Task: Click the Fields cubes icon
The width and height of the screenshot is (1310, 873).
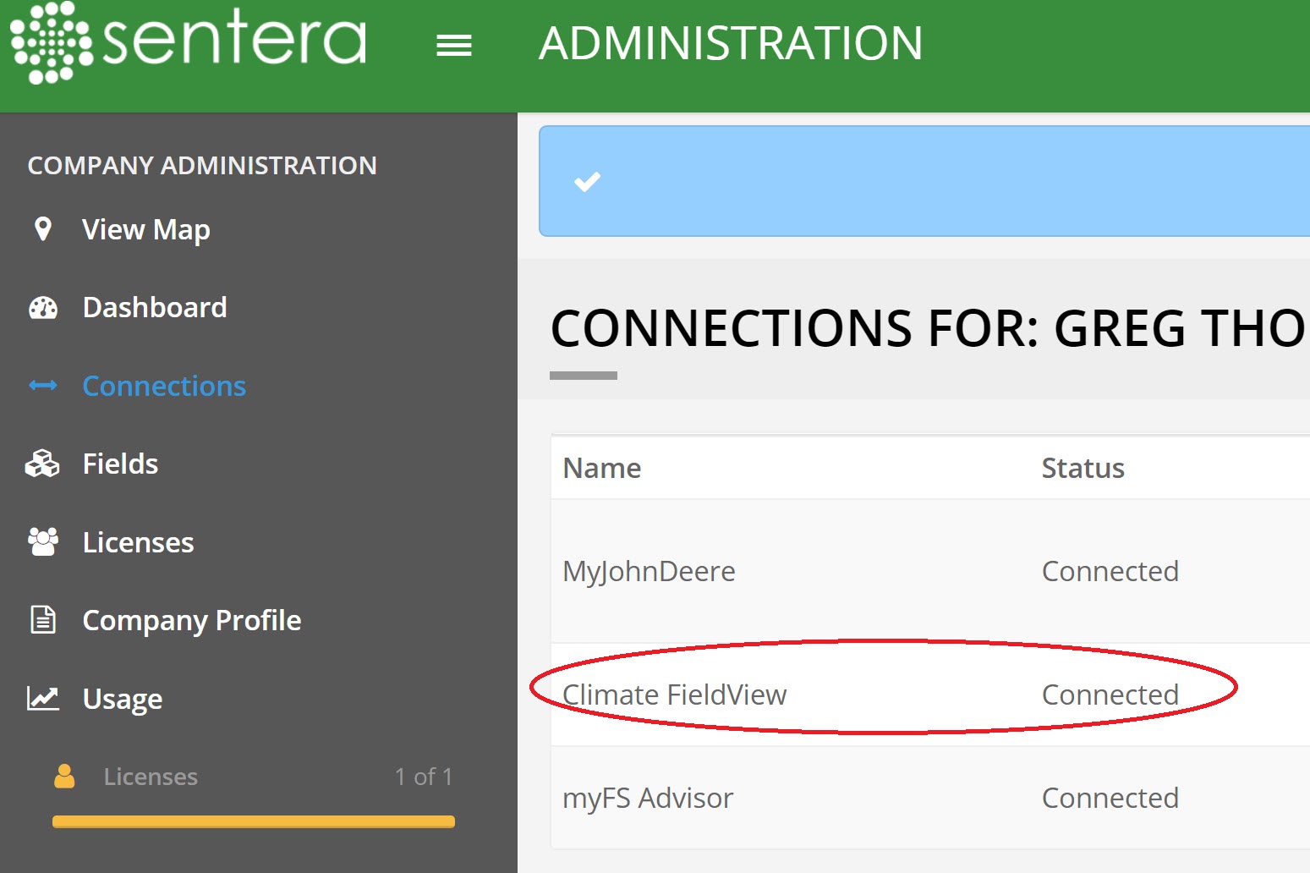Action: tap(42, 464)
